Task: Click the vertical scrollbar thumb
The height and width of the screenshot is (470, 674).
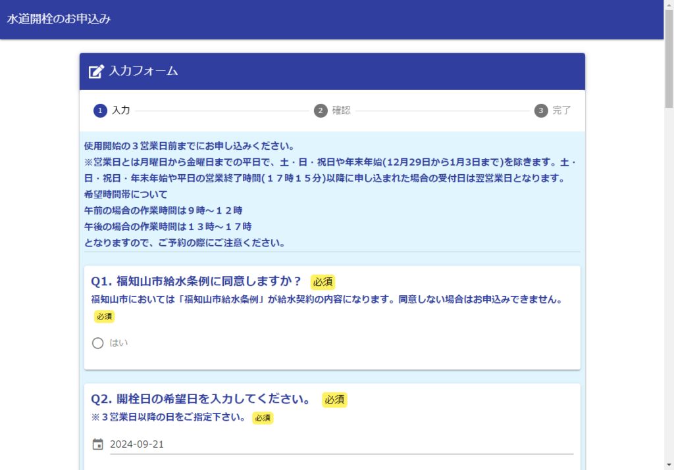Action: tap(669, 59)
